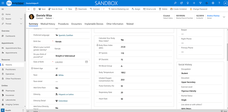The height and width of the screenshot is (112, 228).
Task: Click the form vertical scrollbar
Action: click(227, 52)
